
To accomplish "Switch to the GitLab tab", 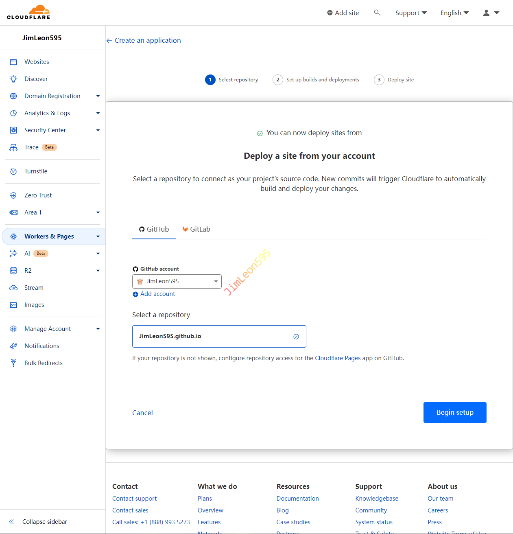I will point(196,229).
